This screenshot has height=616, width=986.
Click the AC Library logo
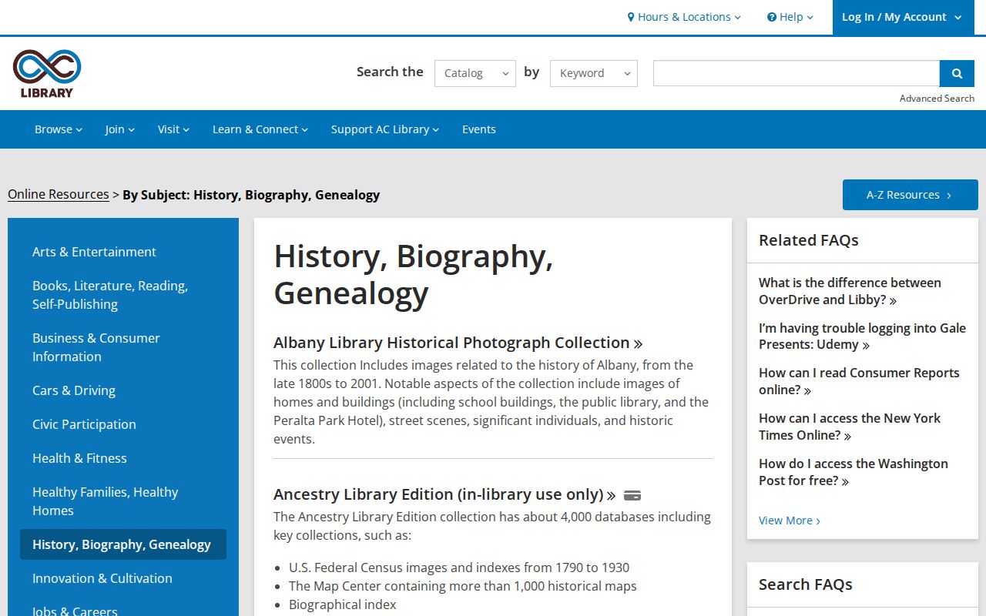[x=47, y=74]
